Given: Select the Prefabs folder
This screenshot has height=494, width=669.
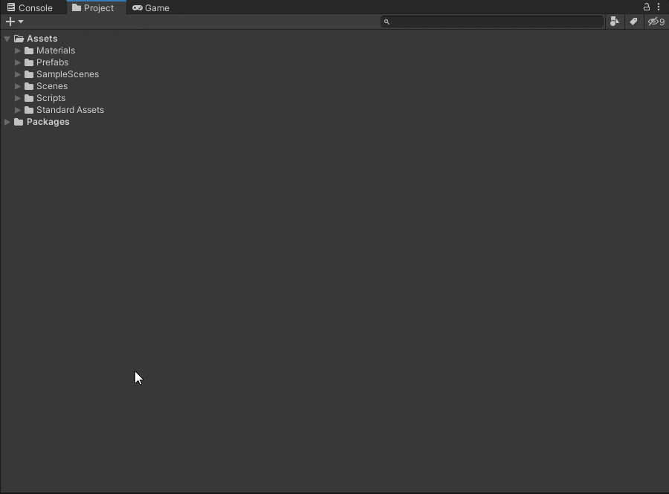Looking at the screenshot, I should pos(52,62).
